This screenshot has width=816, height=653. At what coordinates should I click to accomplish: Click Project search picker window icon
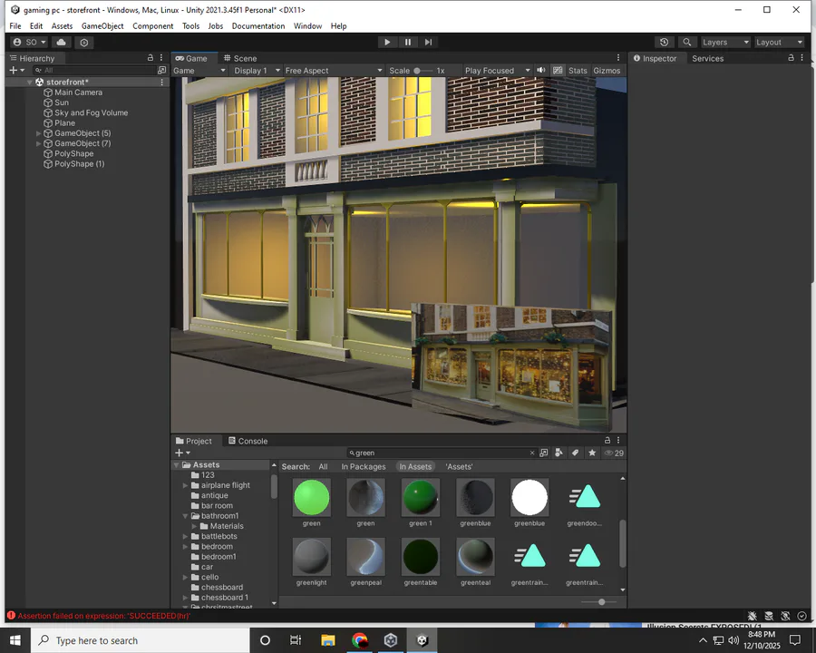pyautogui.click(x=544, y=453)
